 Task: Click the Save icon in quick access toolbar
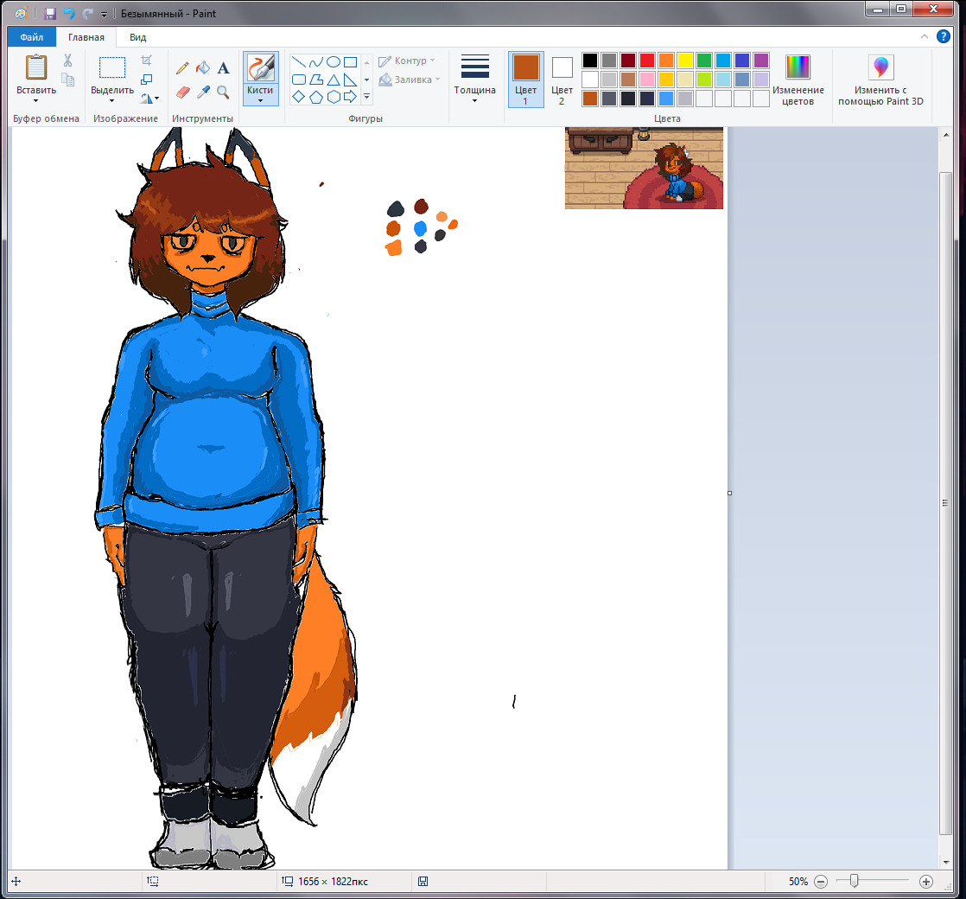tap(50, 14)
